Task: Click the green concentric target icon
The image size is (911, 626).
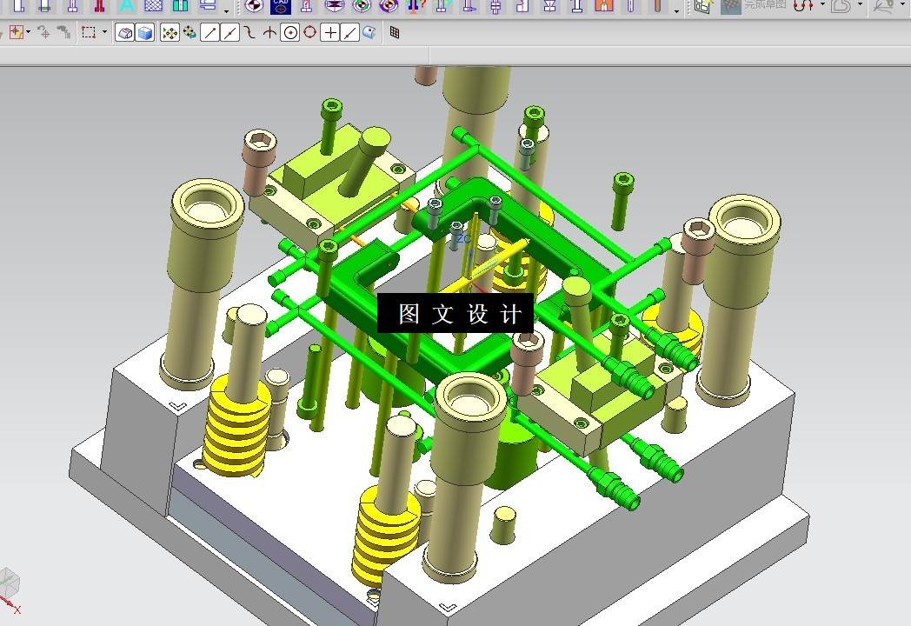Action: click(x=362, y=6)
